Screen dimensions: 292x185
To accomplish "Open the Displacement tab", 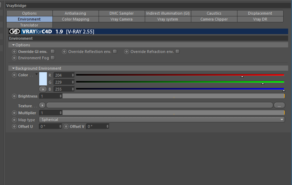I will (x=260, y=13).
